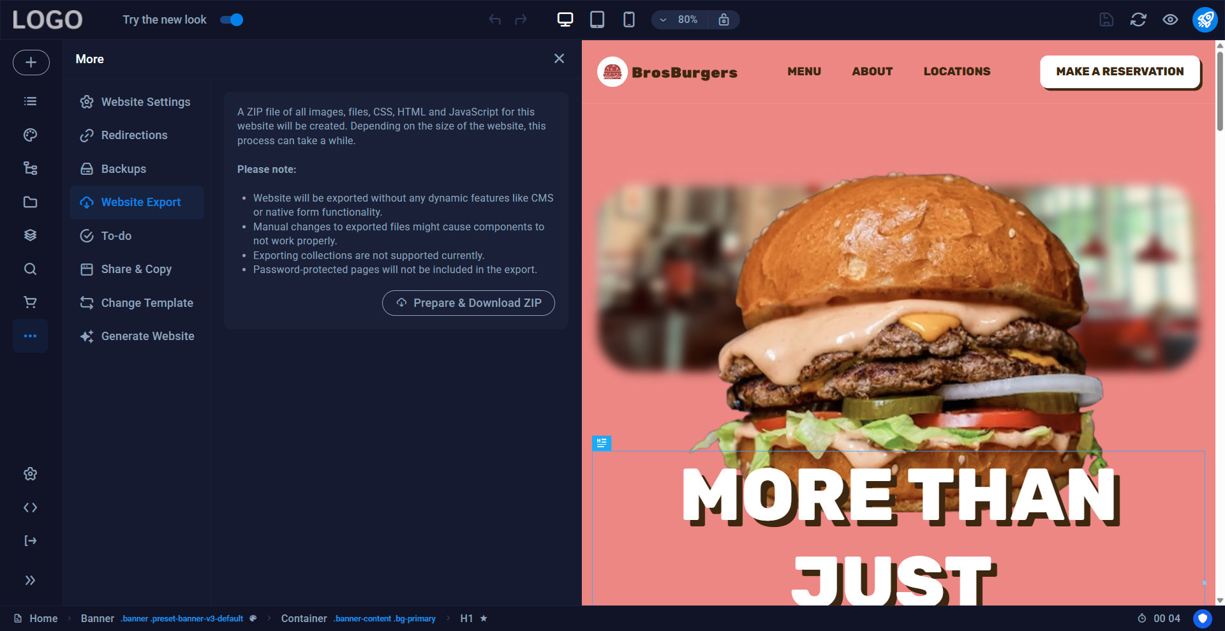The image size is (1225, 631).
Task: Expand the sidebar with double chevron
Action: (x=30, y=580)
